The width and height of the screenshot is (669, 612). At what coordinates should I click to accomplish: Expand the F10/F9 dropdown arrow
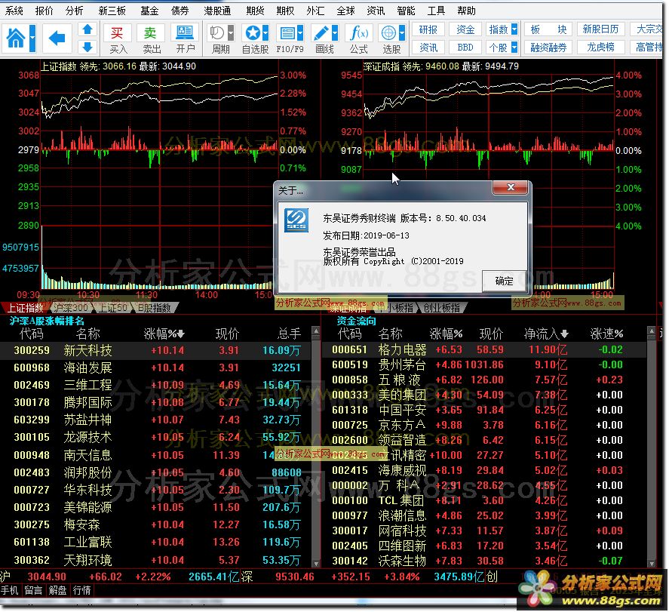tap(300, 33)
